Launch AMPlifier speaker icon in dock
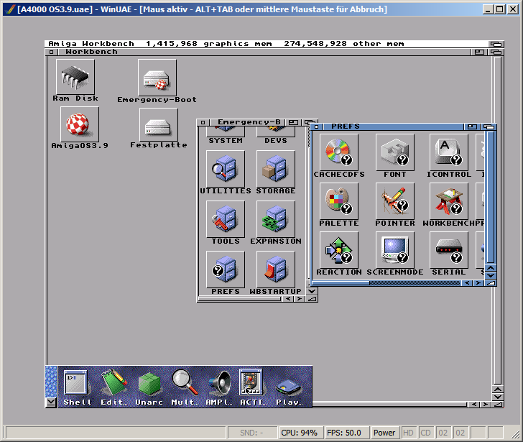523x442 pixels. point(219,386)
